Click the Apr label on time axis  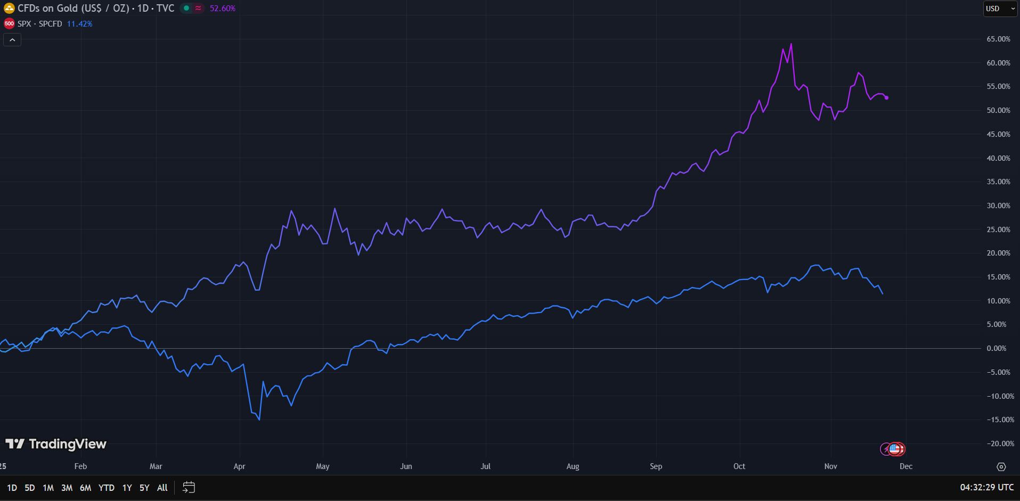240,466
